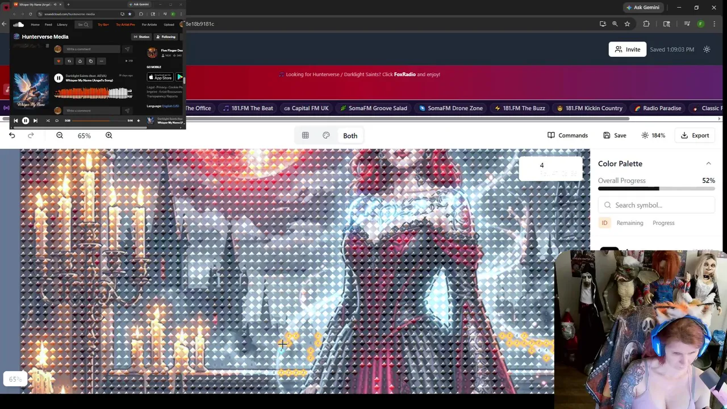Tune to 181.FM The Buzz station
This screenshot has height=409, width=727.
pos(520,108)
